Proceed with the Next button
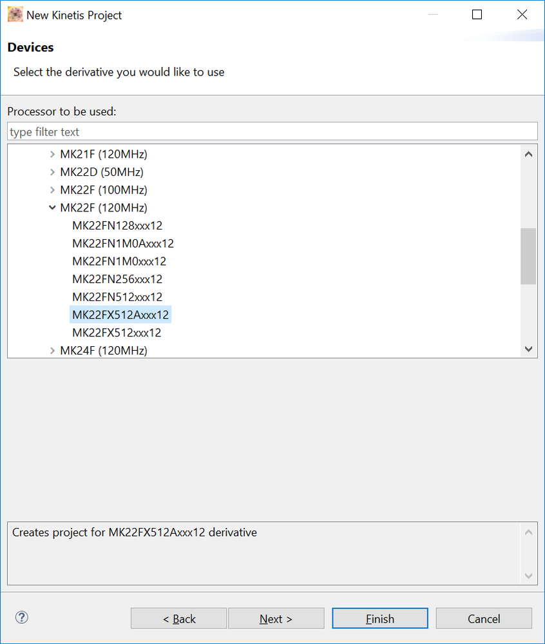The image size is (545, 644). point(276,618)
